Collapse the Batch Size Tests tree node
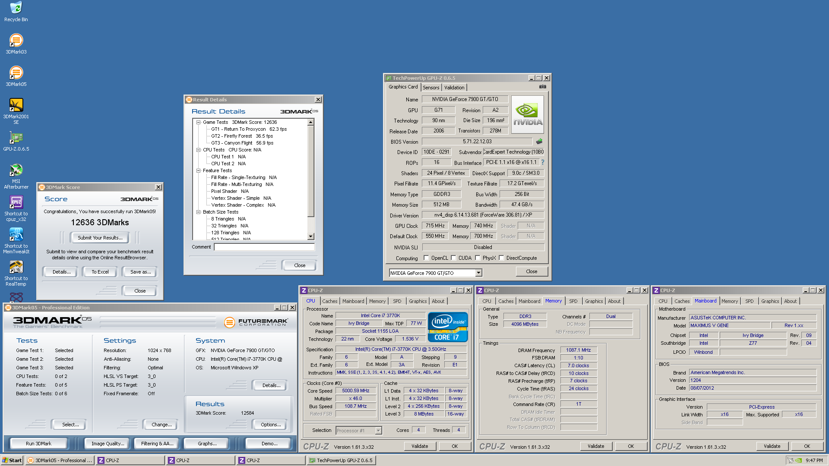 point(199,212)
